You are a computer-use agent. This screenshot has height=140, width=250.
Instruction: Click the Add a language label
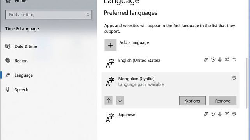click(134, 42)
